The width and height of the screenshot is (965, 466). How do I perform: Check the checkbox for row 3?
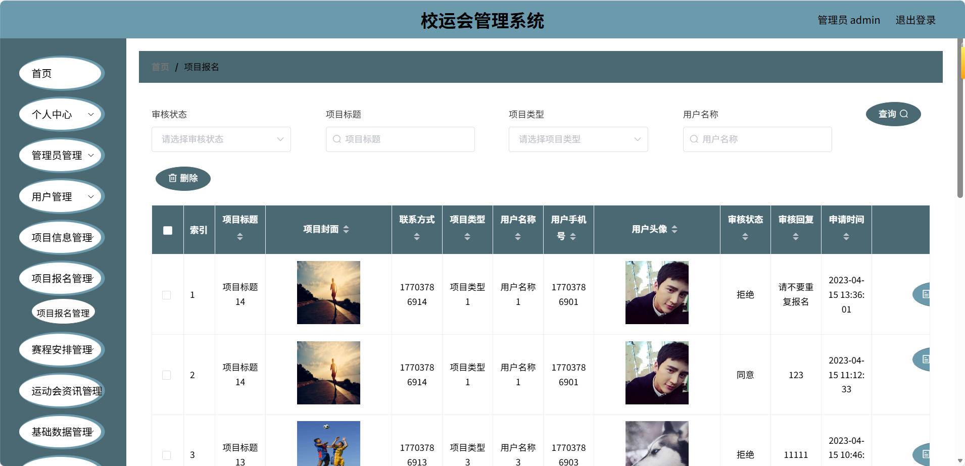coord(166,455)
